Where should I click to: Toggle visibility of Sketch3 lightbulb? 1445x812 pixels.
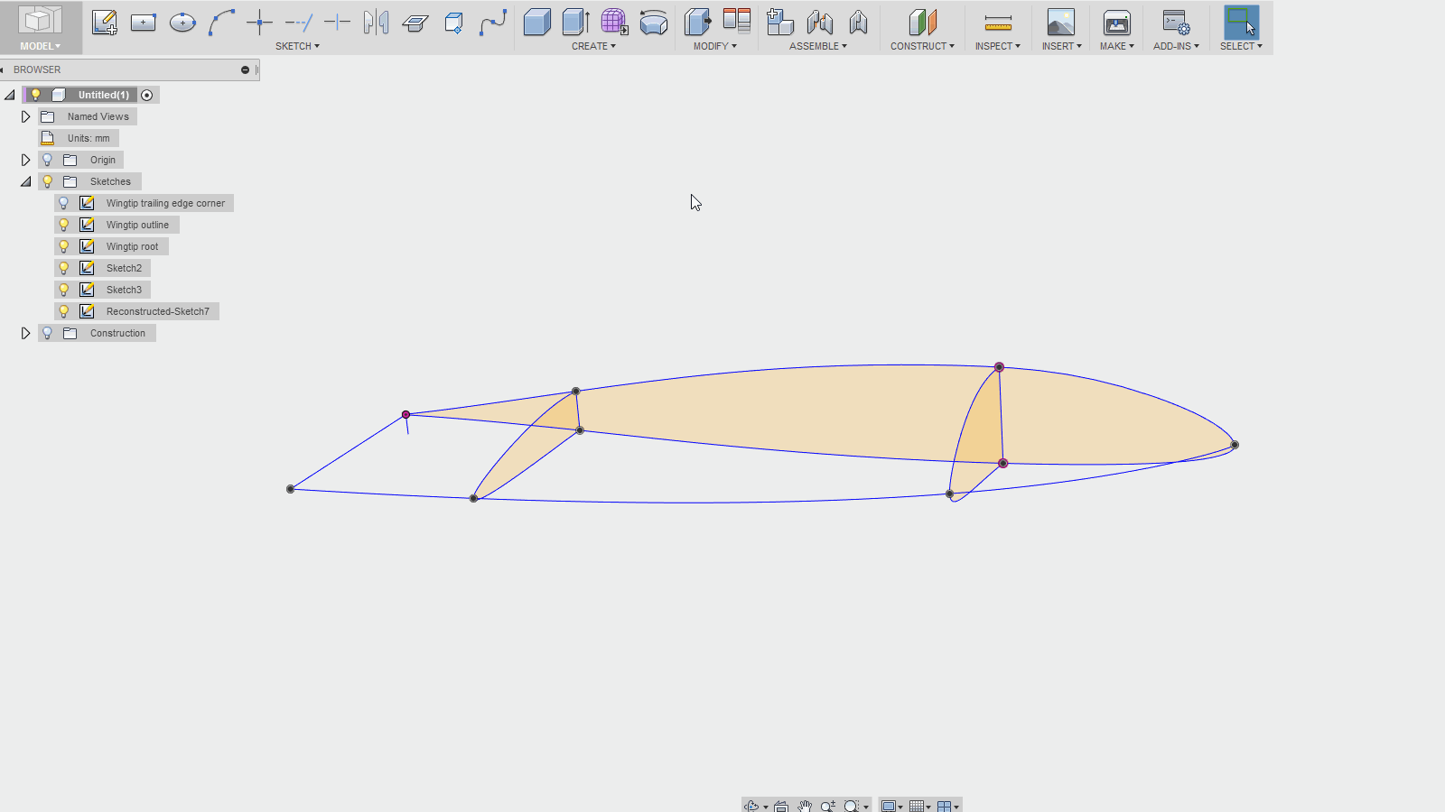tap(64, 290)
